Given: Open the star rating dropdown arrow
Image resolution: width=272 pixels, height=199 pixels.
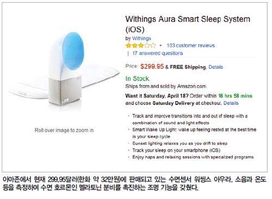Looking at the screenshot, I should tap(160, 46).
